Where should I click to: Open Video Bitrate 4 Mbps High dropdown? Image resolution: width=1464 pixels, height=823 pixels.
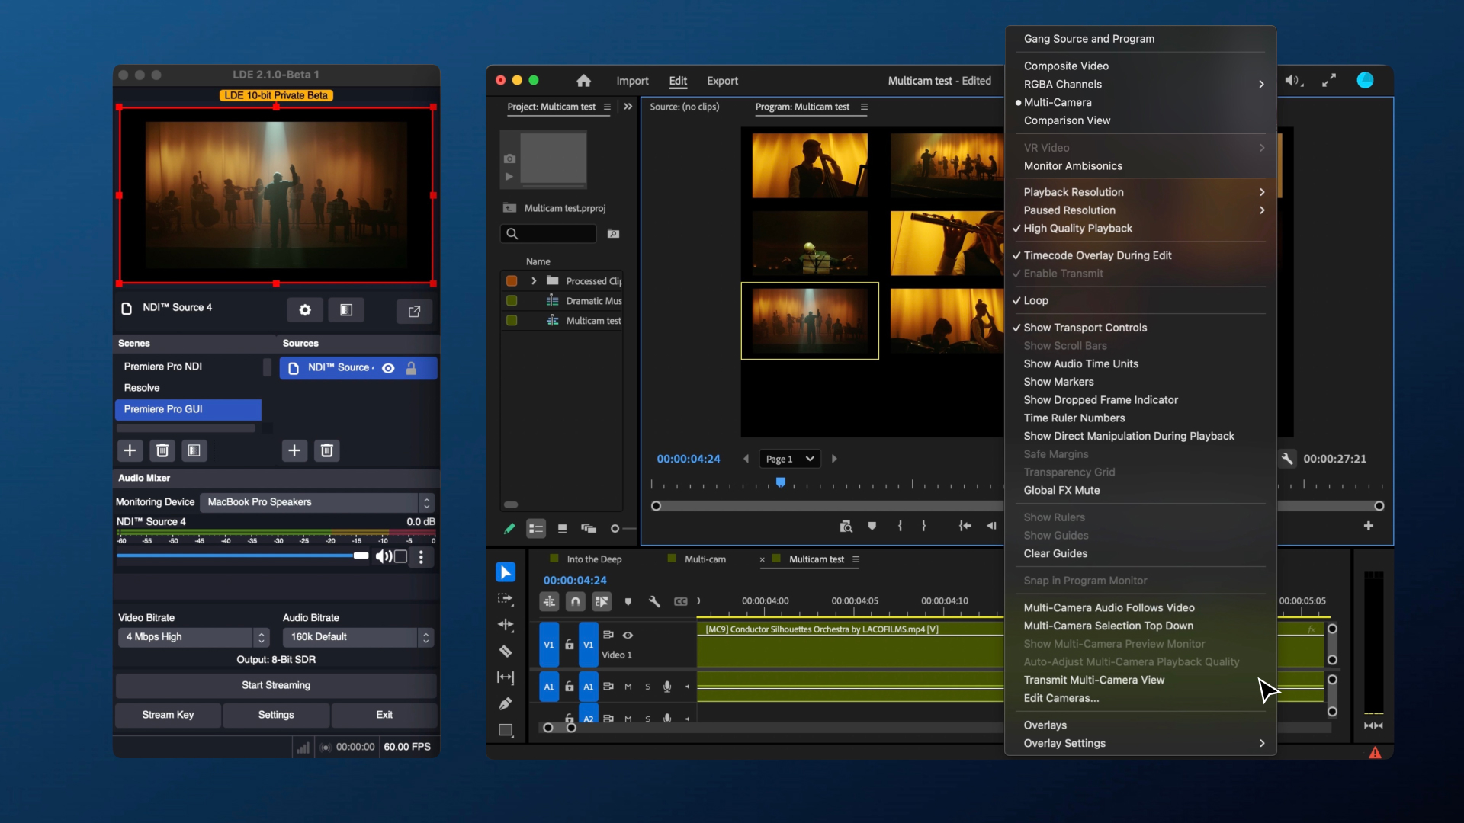coord(194,637)
